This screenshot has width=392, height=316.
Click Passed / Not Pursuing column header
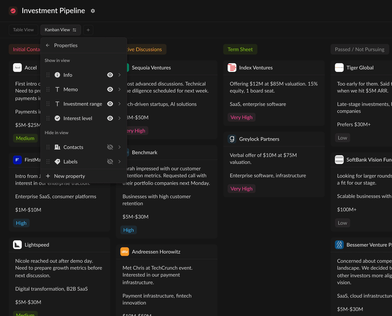tap(359, 49)
